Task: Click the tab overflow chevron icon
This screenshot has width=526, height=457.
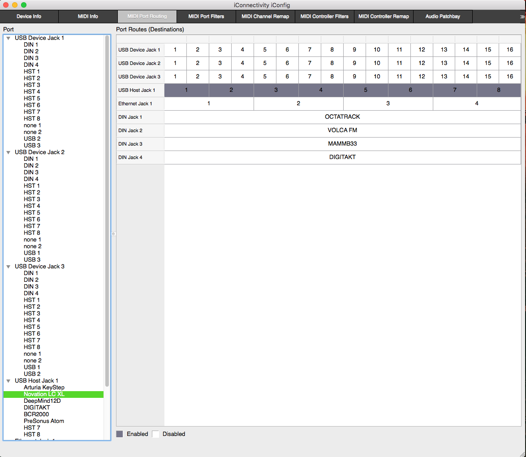Action: pos(522,17)
